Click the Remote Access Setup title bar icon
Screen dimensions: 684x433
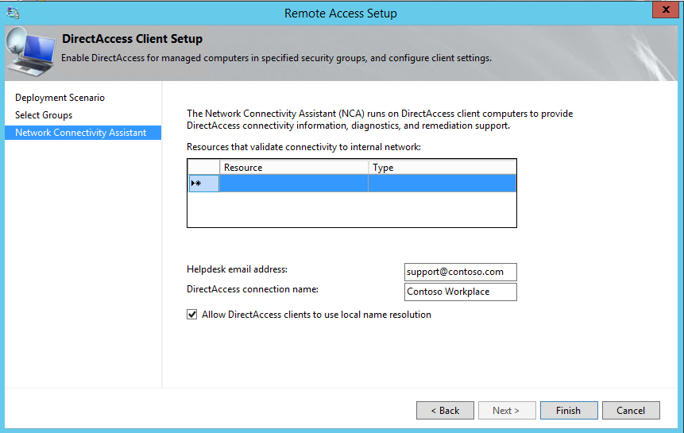(x=13, y=13)
